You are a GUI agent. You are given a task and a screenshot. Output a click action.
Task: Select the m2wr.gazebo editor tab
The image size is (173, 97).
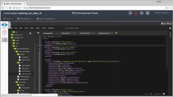click(48, 33)
